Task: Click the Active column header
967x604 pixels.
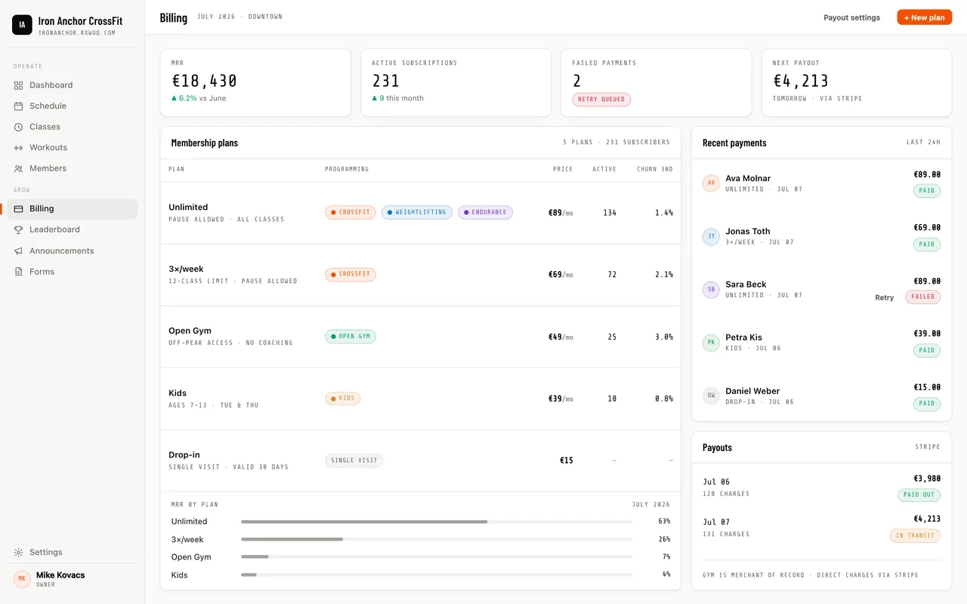Action: 604,169
